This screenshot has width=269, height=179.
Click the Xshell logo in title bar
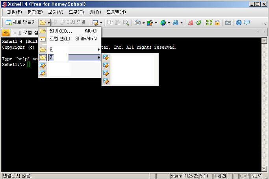pos(4,4)
